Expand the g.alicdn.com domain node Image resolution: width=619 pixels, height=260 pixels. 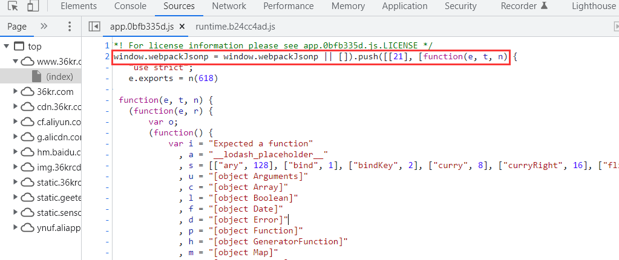16,137
